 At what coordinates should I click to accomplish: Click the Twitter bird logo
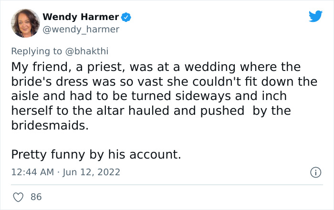(x=315, y=17)
